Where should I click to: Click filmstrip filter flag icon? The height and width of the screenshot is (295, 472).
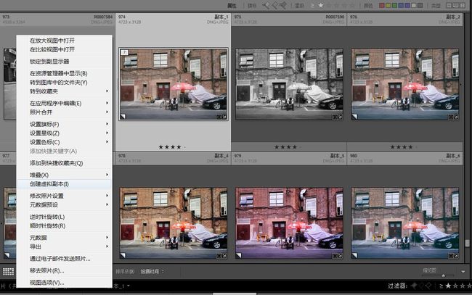414,286
